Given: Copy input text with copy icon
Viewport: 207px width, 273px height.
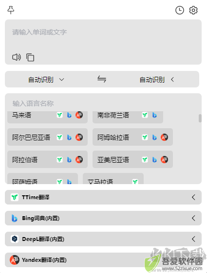Looking at the screenshot, I should pos(30,57).
